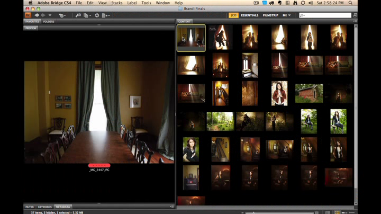The width and height of the screenshot is (381, 214).
Task: Select the yellow hallway staircase thumbnail
Action: coord(220,93)
